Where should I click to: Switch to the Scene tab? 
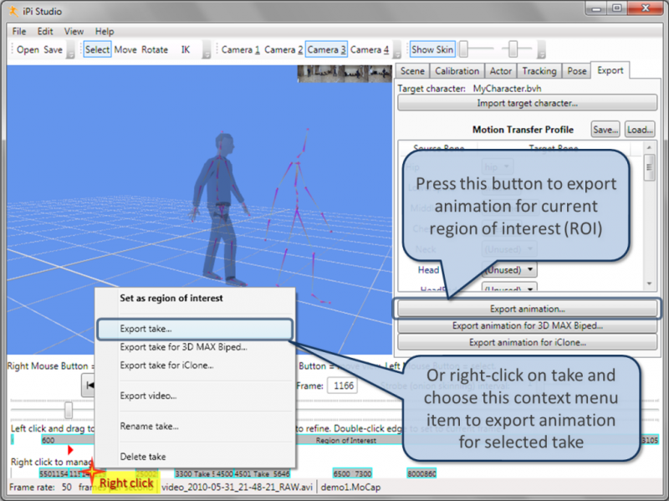click(412, 71)
